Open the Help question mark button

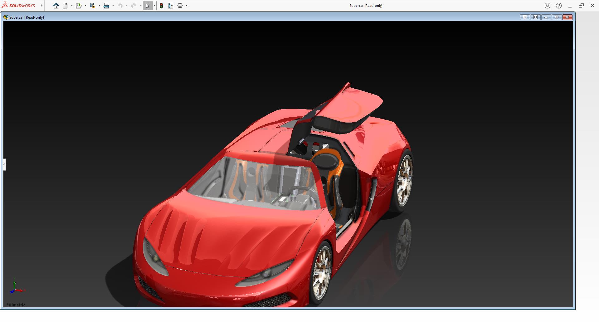[559, 6]
